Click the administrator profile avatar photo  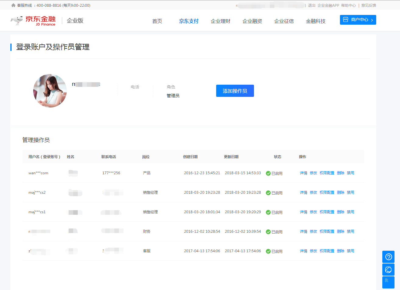(x=50, y=90)
